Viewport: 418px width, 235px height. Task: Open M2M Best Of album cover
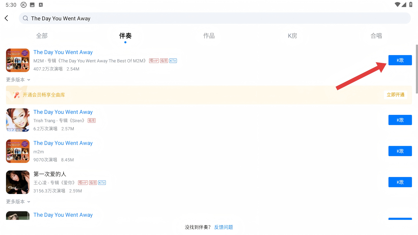pyautogui.click(x=18, y=60)
